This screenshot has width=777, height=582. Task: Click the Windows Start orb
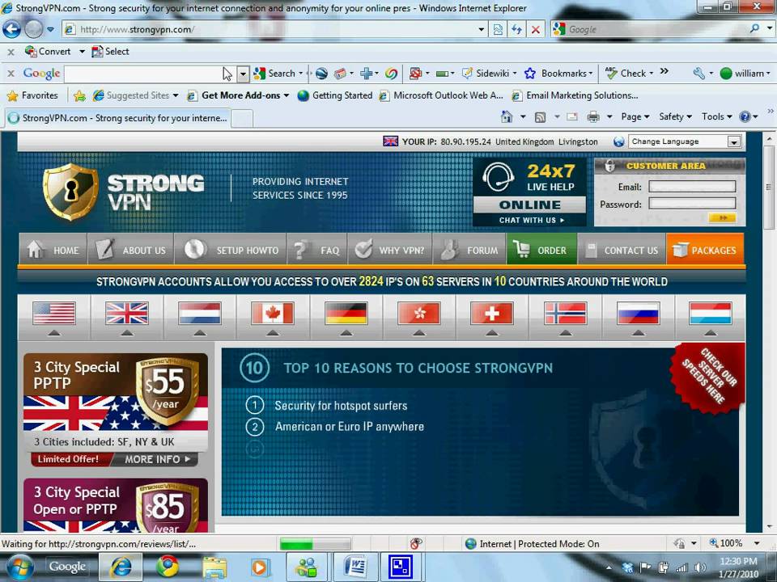pos(19,567)
